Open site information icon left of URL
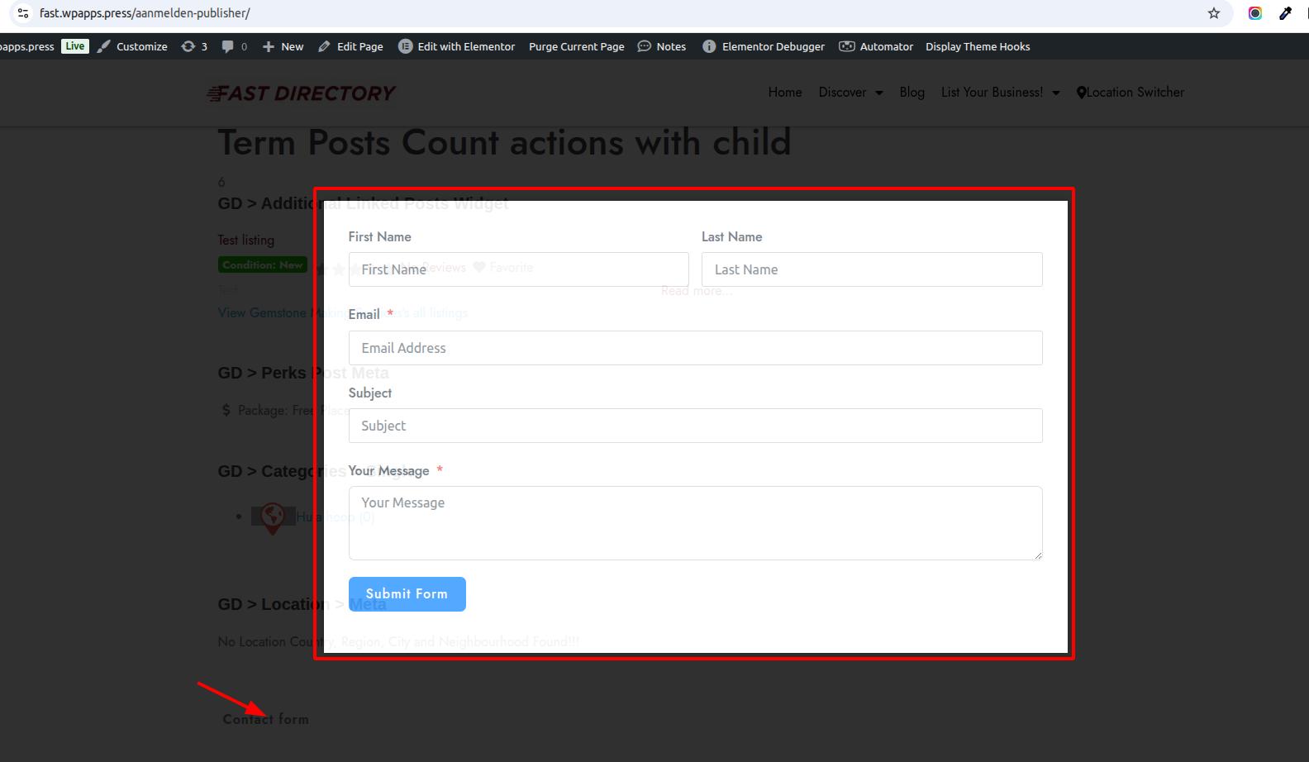Screen dimensions: 1309x762 [x=23, y=13]
